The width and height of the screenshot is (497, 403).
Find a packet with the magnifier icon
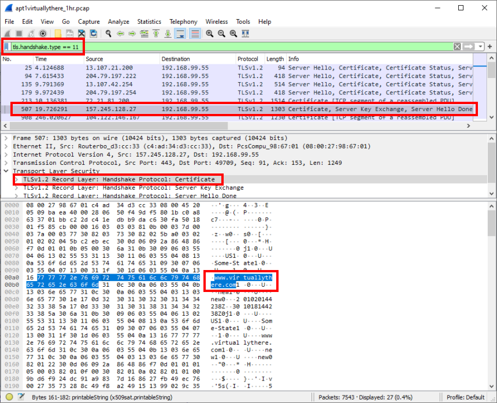[109, 34]
